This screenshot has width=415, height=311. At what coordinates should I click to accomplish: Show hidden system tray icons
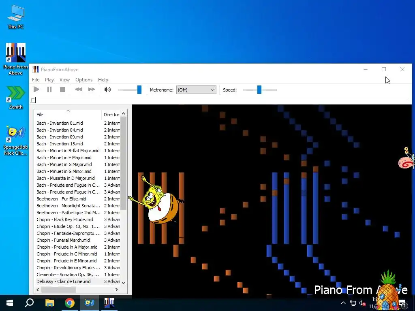(x=343, y=303)
